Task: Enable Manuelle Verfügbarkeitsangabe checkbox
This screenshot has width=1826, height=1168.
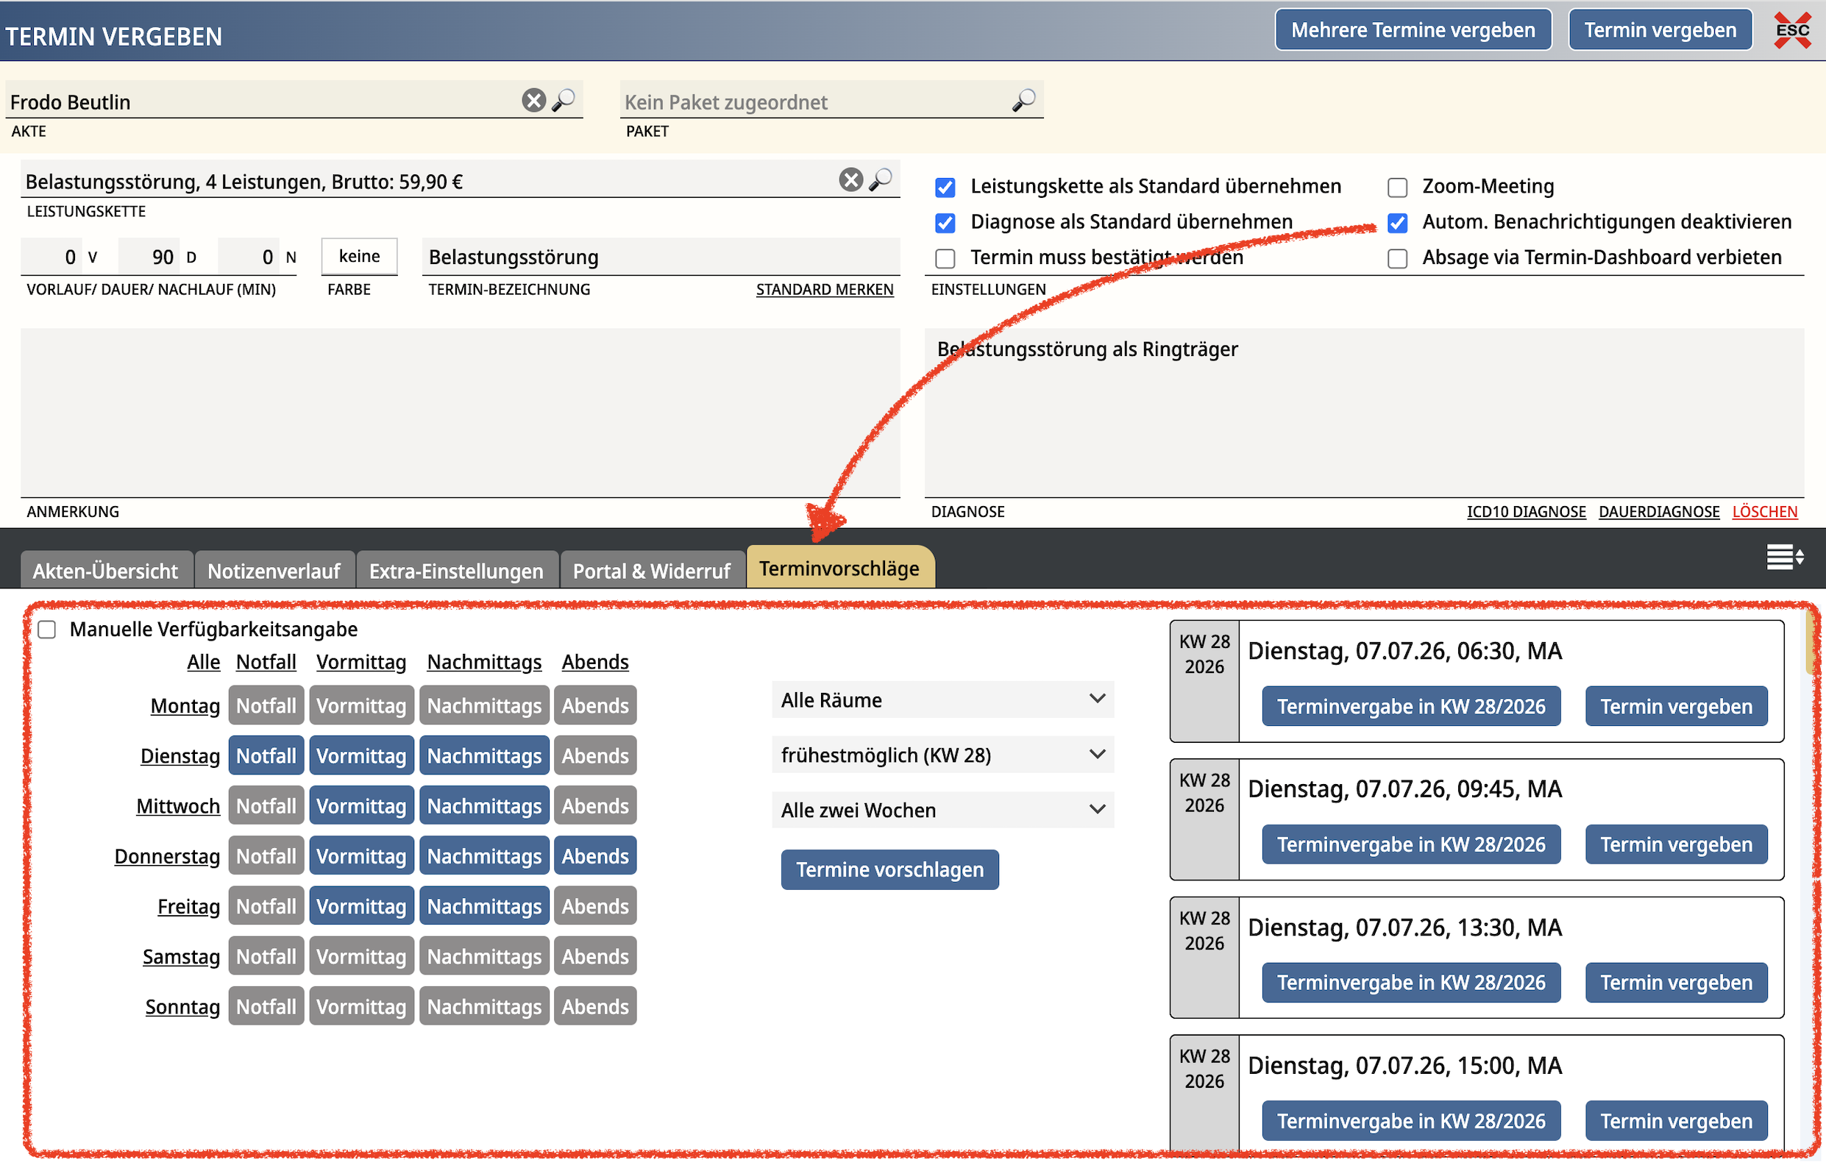Action: [x=47, y=630]
